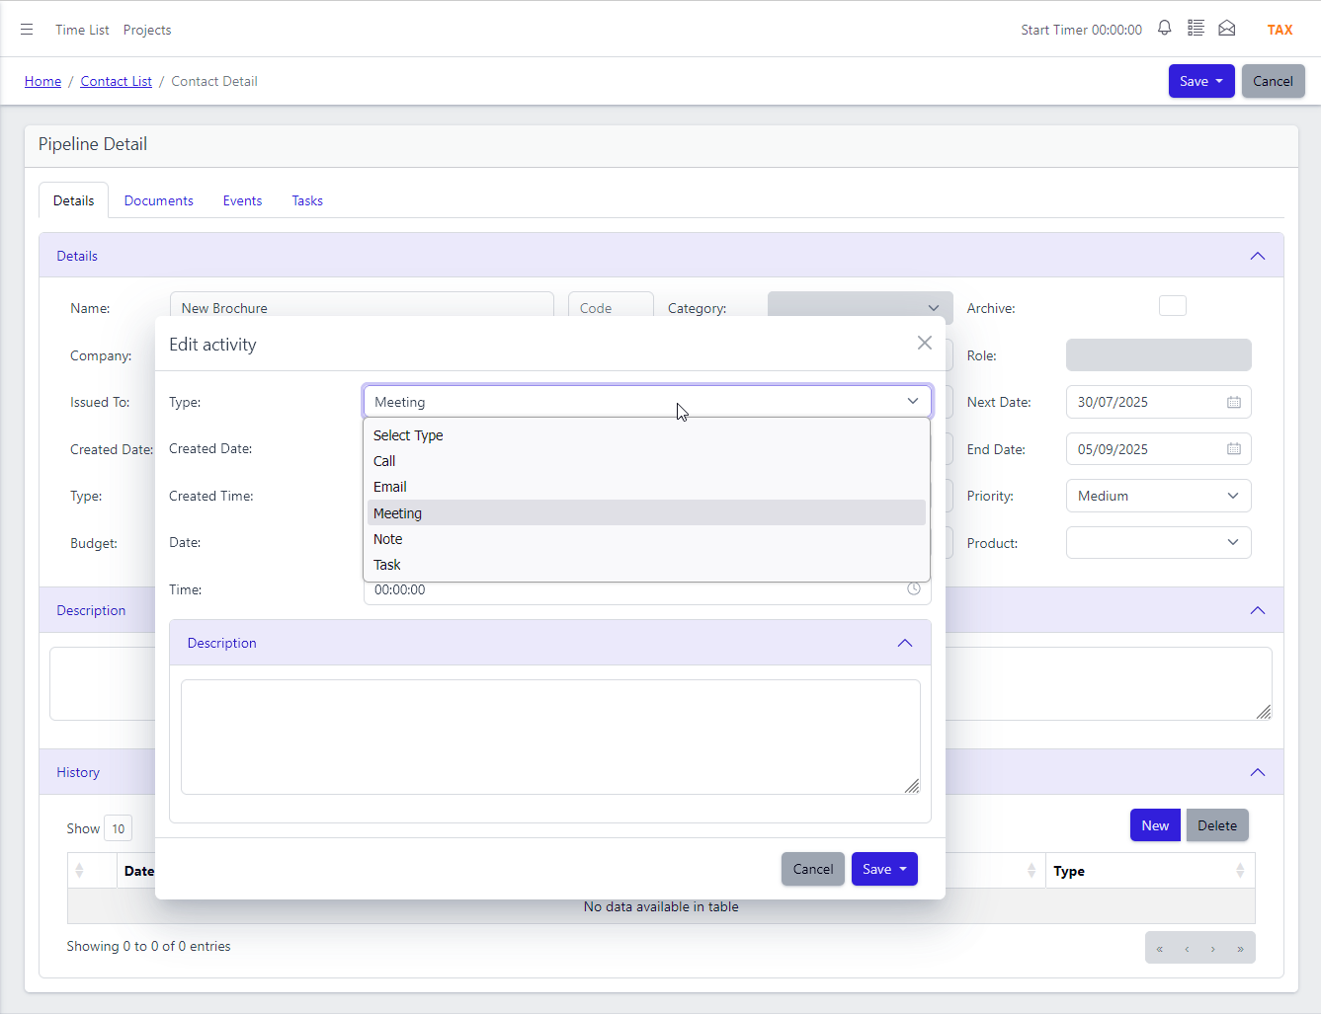
Task: Choose Meeting in the type list
Action: (646, 512)
